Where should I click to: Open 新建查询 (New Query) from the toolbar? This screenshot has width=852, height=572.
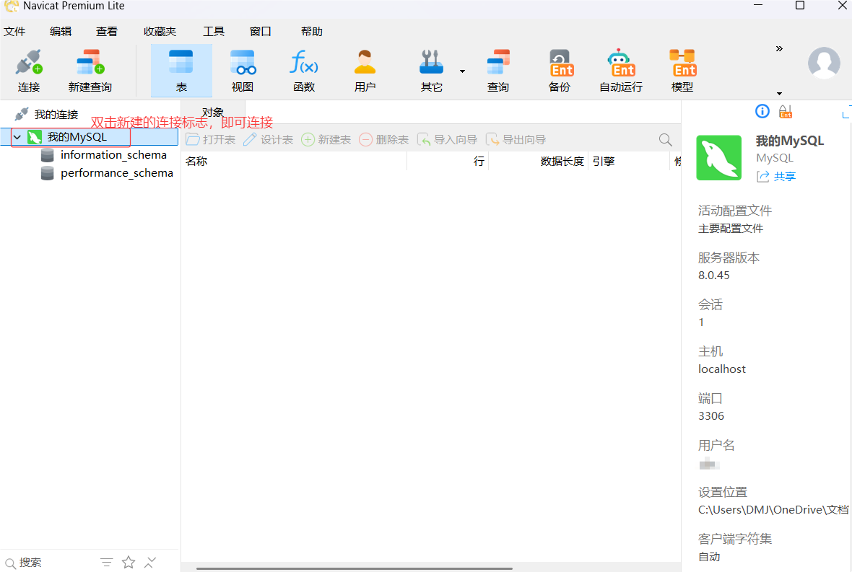click(90, 71)
